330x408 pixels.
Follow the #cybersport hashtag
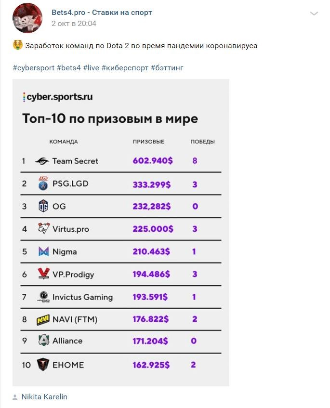click(34, 68)
